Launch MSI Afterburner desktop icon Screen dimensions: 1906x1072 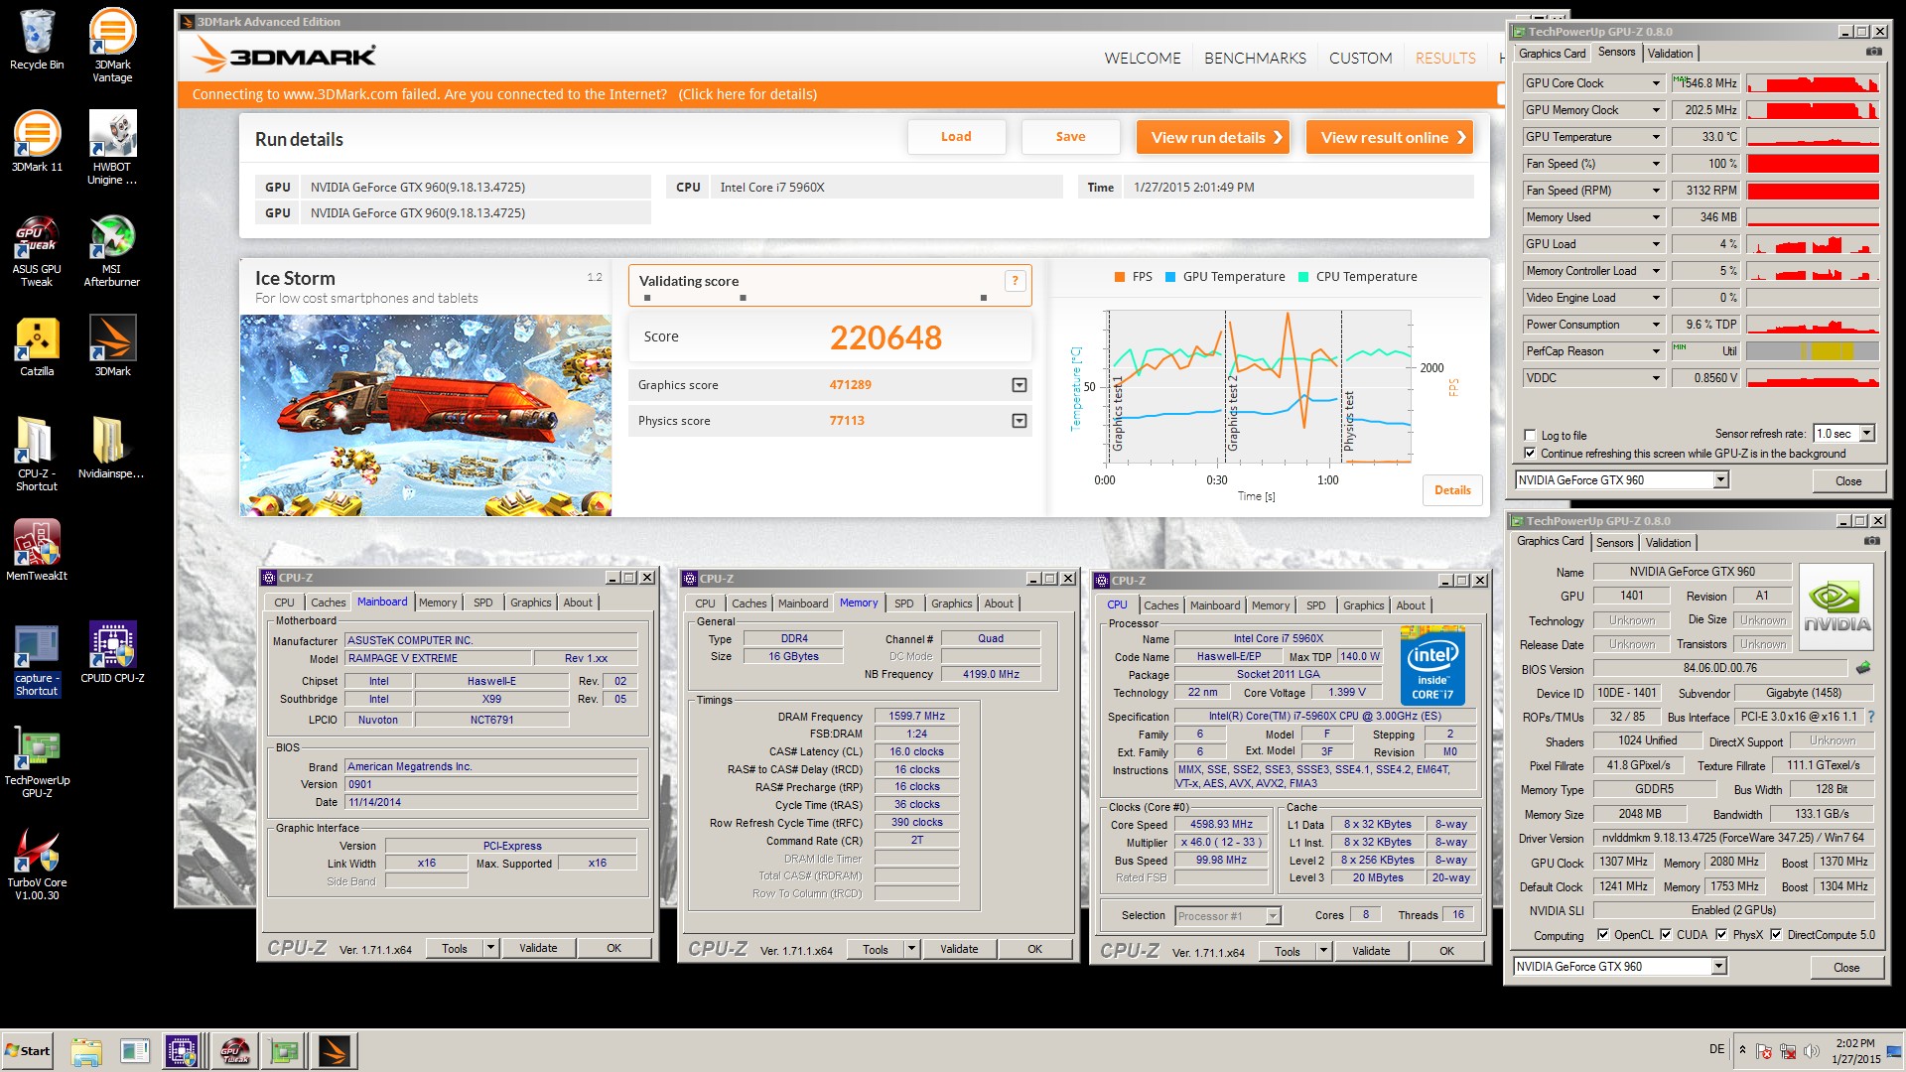pyautogui.click(x=112, y=250)
